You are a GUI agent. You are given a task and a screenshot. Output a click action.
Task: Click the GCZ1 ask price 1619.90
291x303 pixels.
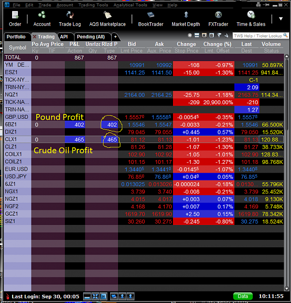[161, 214]
